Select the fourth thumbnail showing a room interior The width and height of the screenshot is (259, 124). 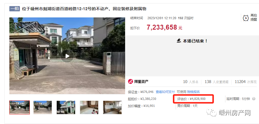tap(89, 107)
